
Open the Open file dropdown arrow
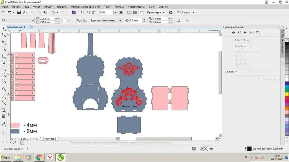13,12
